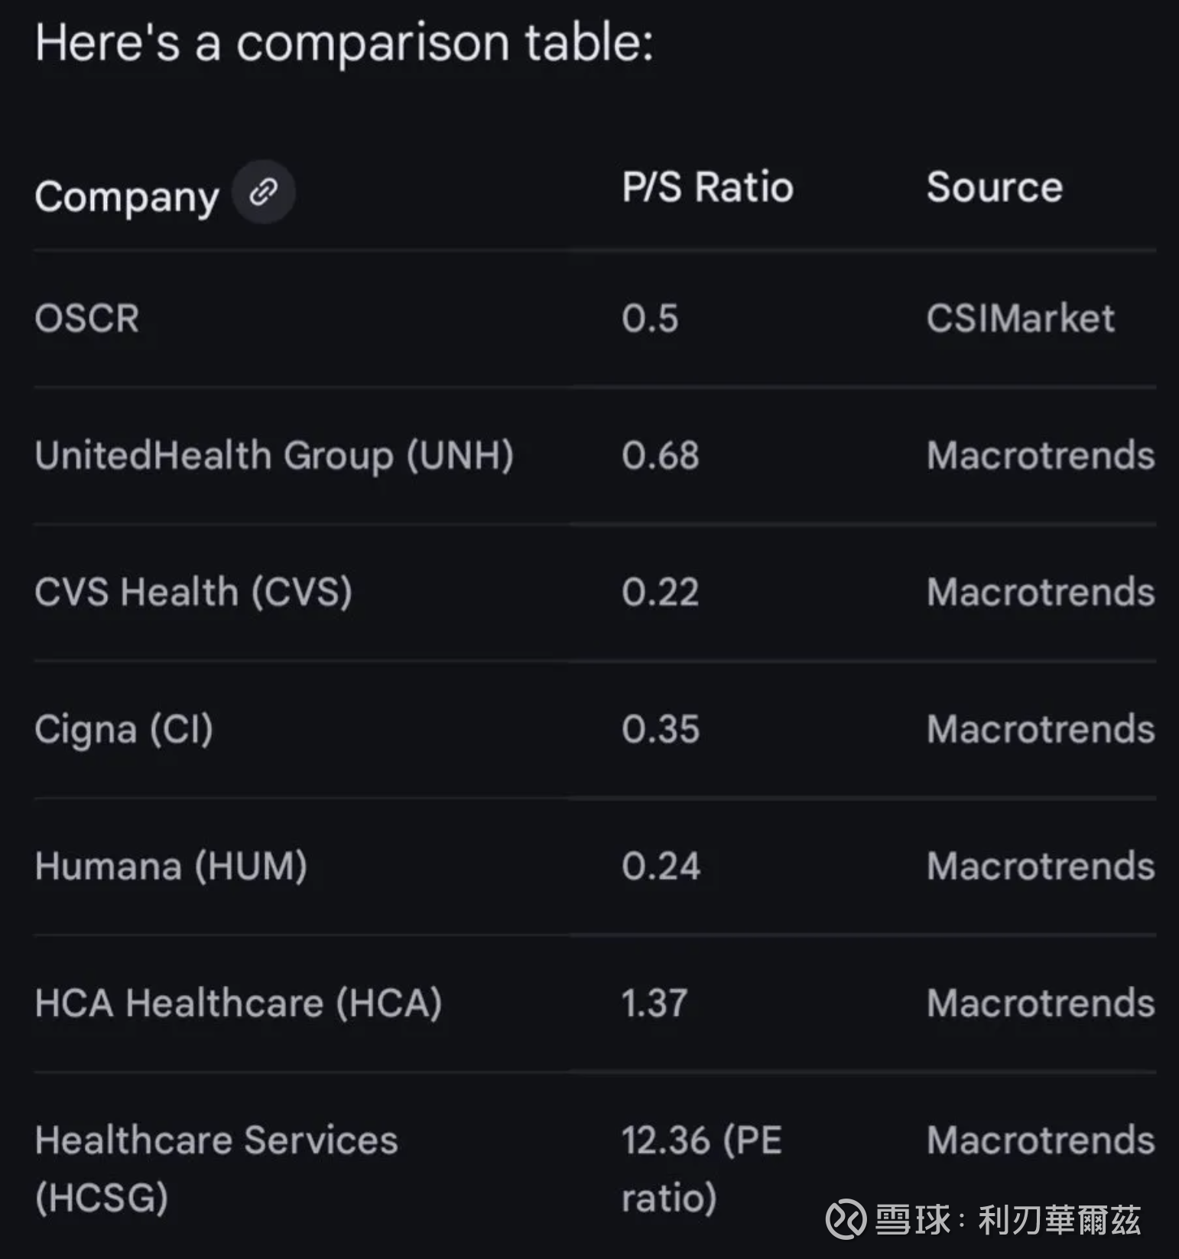Click the Xueqiu logo watermark
This screenshot has height=1259, width=1179.
pos(846,1218)
